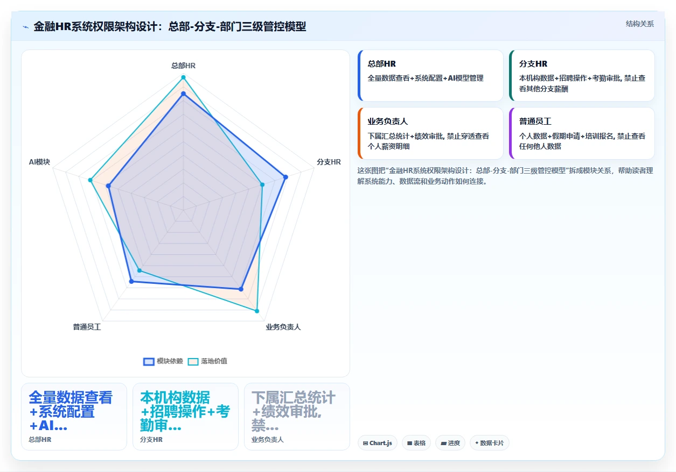The height and width of the screenshot is (472, 676).
Task: Click the 进度 tag chip
Action: (450, 443)
